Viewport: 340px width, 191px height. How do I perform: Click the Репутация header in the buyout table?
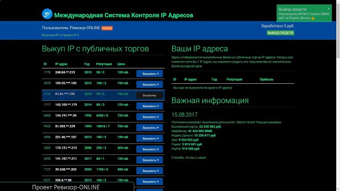pos(104,64)
